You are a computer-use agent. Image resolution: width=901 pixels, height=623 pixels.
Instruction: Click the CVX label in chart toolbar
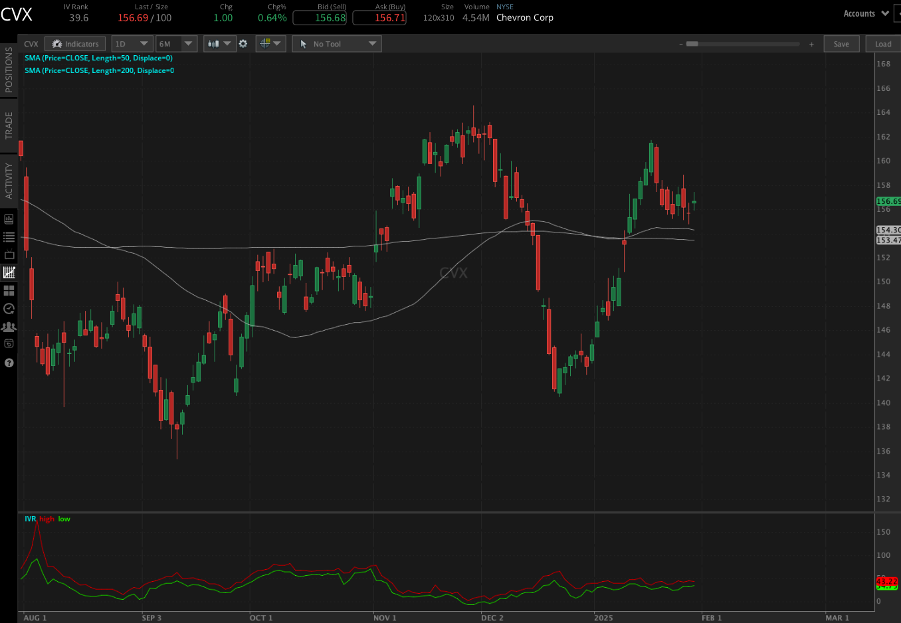31,44
